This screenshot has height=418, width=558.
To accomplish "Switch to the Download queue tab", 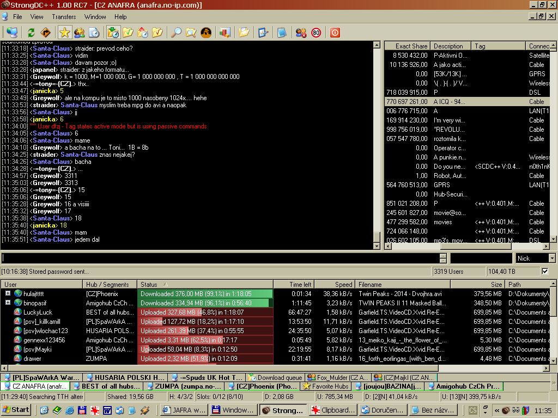I will (275, 378).
